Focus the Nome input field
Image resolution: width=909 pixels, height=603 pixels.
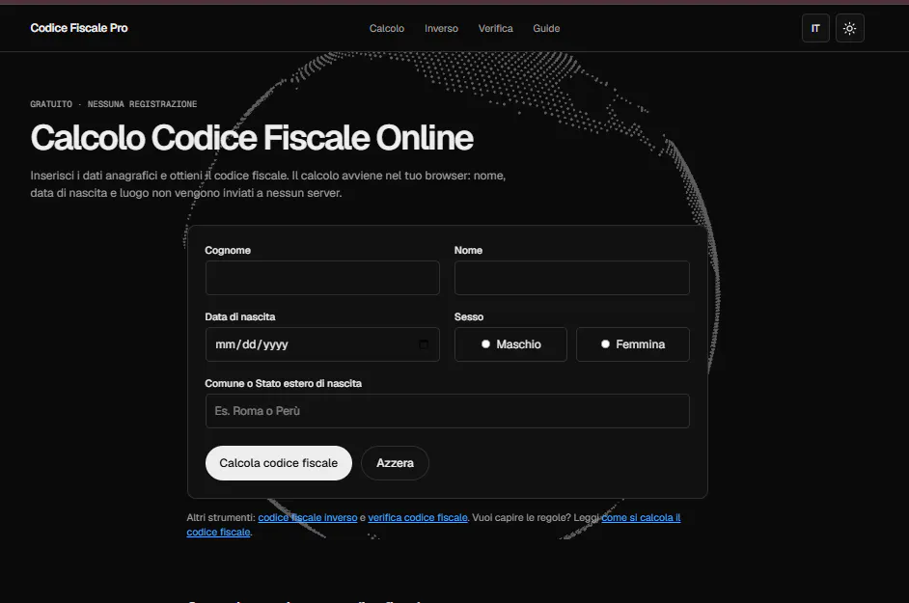[571, 278]
